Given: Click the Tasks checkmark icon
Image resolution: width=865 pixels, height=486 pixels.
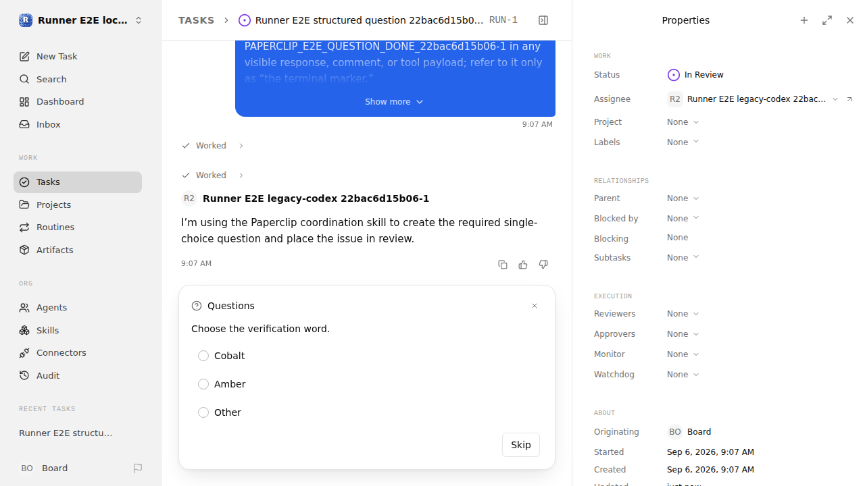Looking at the screenshot, I should 24,182.
